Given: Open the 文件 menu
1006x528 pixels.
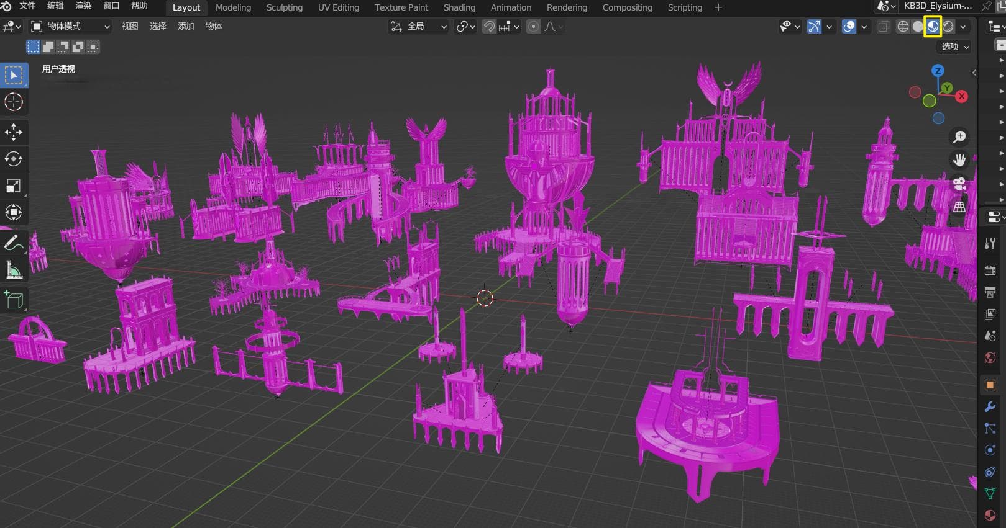Looking at the screenshot, I should (x=27, y=6).
